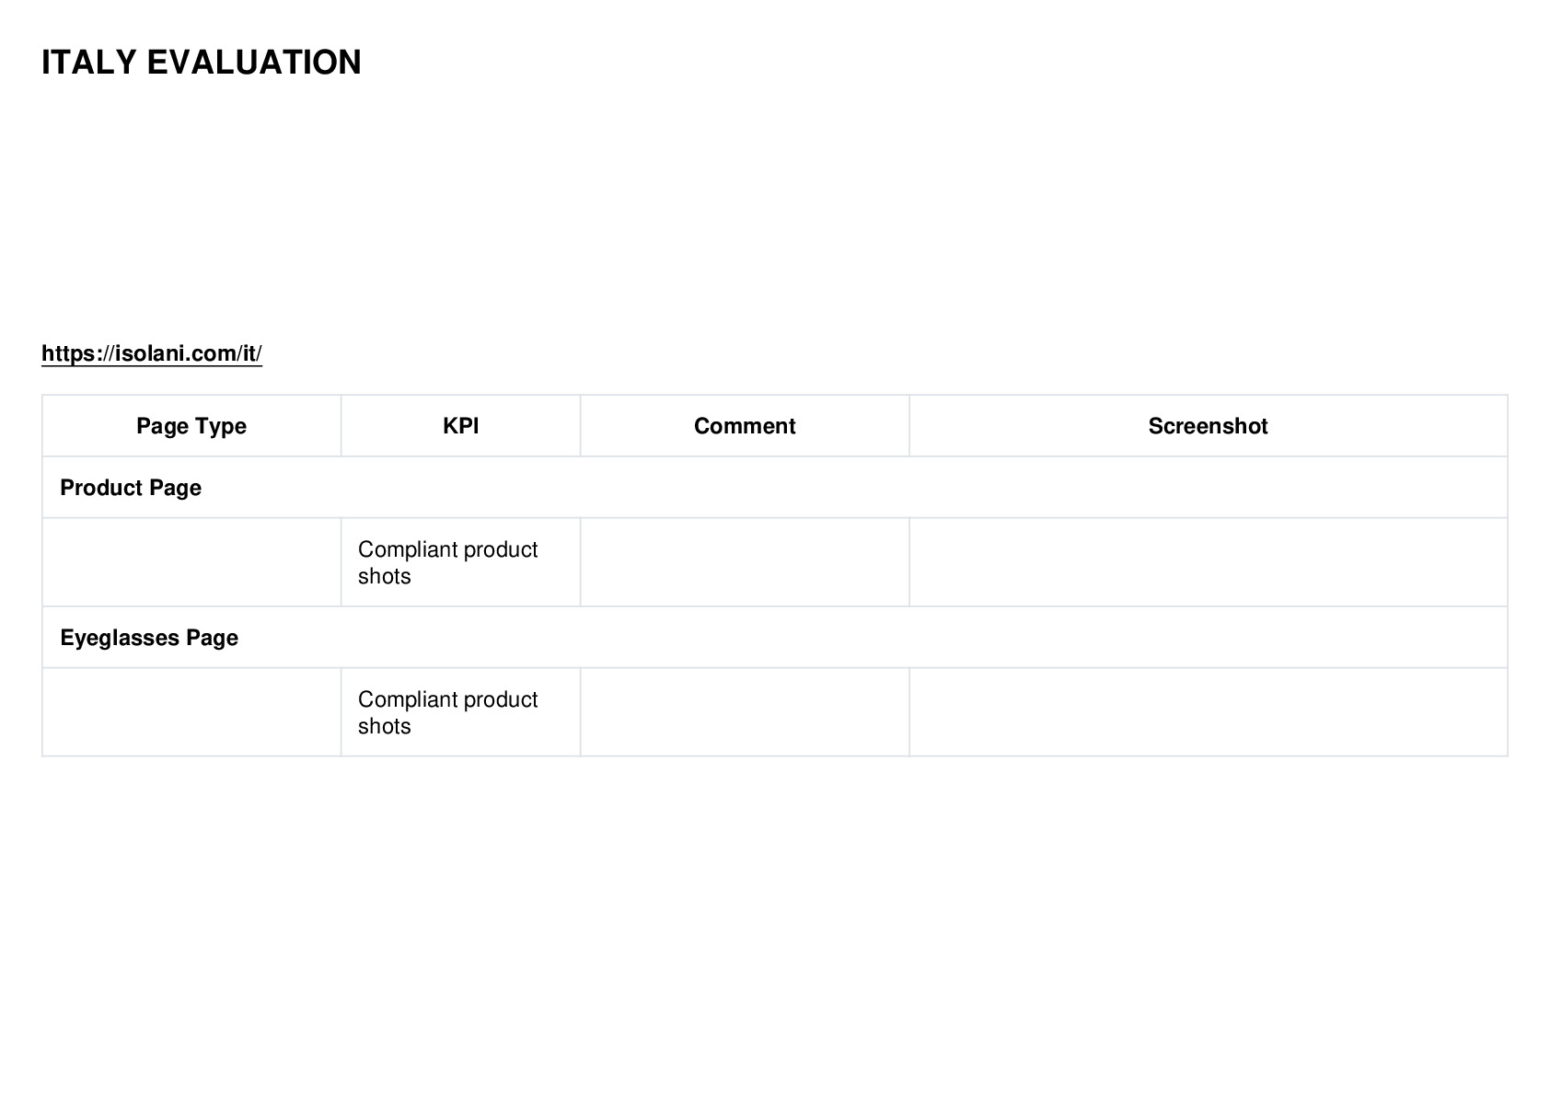Click empty Comment cell in Eyeglasses Page section
The width and height of the screenshot is (1550, 1096).
point(745,712)
